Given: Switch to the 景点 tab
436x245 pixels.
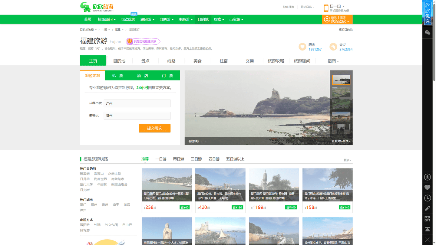Looking at the screenshot, I should (x=145, y=61).
